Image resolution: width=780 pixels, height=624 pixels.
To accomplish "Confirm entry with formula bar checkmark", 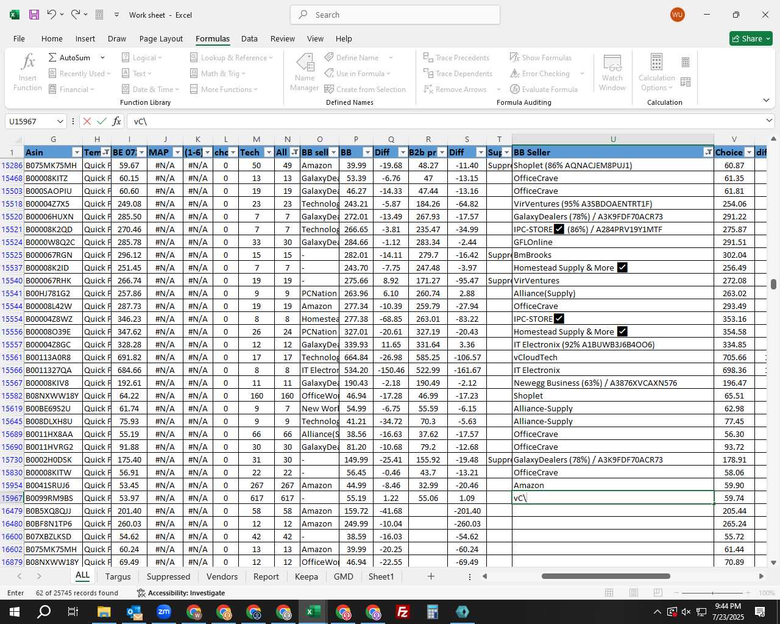I will point(102,121).
